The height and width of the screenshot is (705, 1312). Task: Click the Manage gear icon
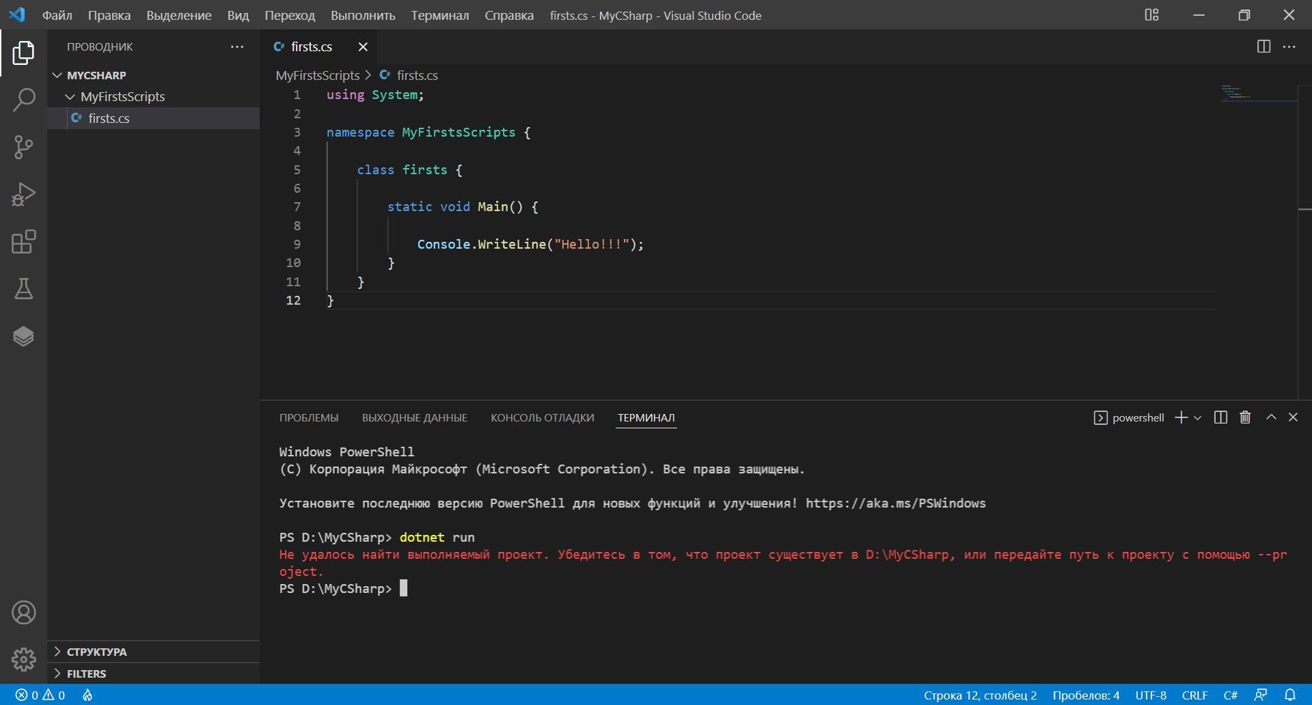click(23, 659)
